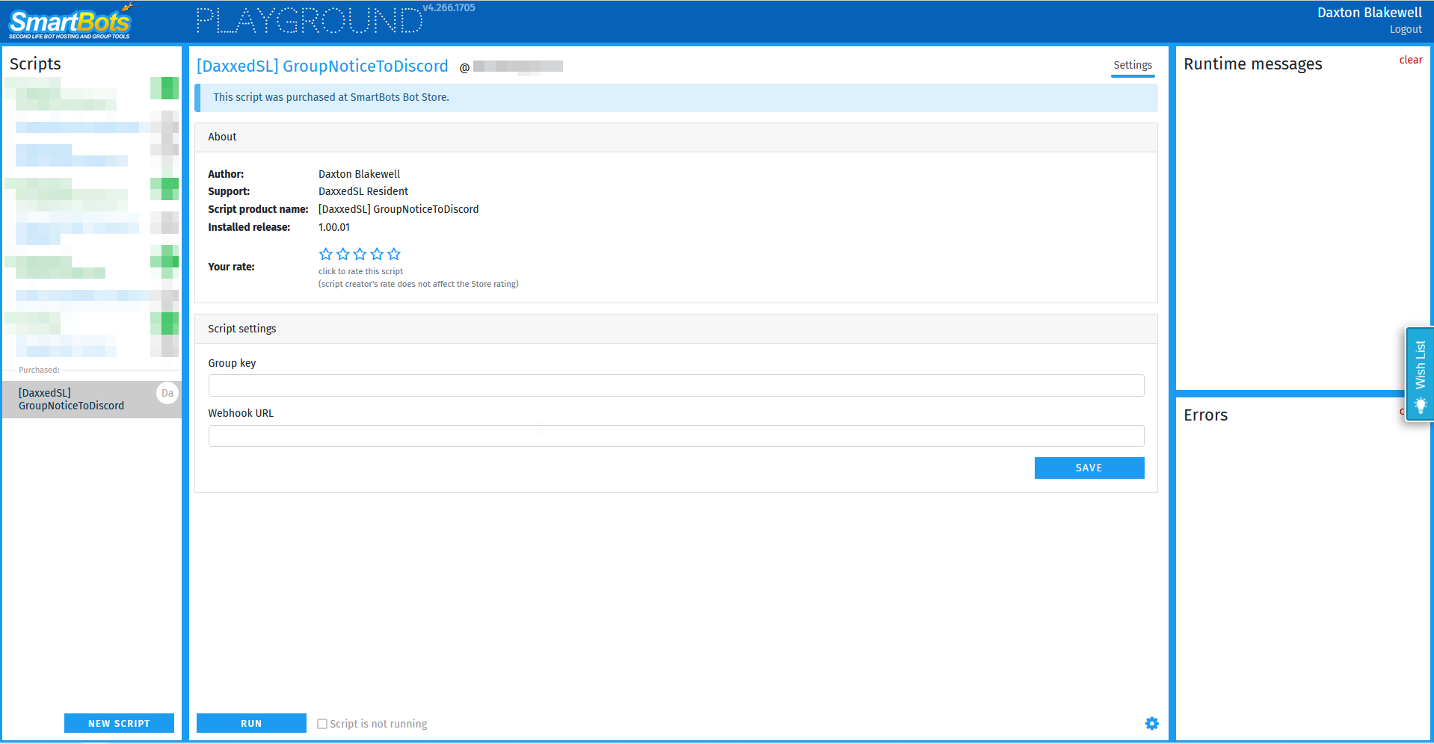Click the NEW SCRIPT button
The width and height of the screenshot is (1434, 744).
(119, 723)
